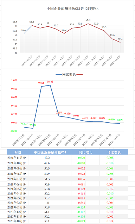
Task: Click the 0.129 data label in growth chart
Action: 67,114
